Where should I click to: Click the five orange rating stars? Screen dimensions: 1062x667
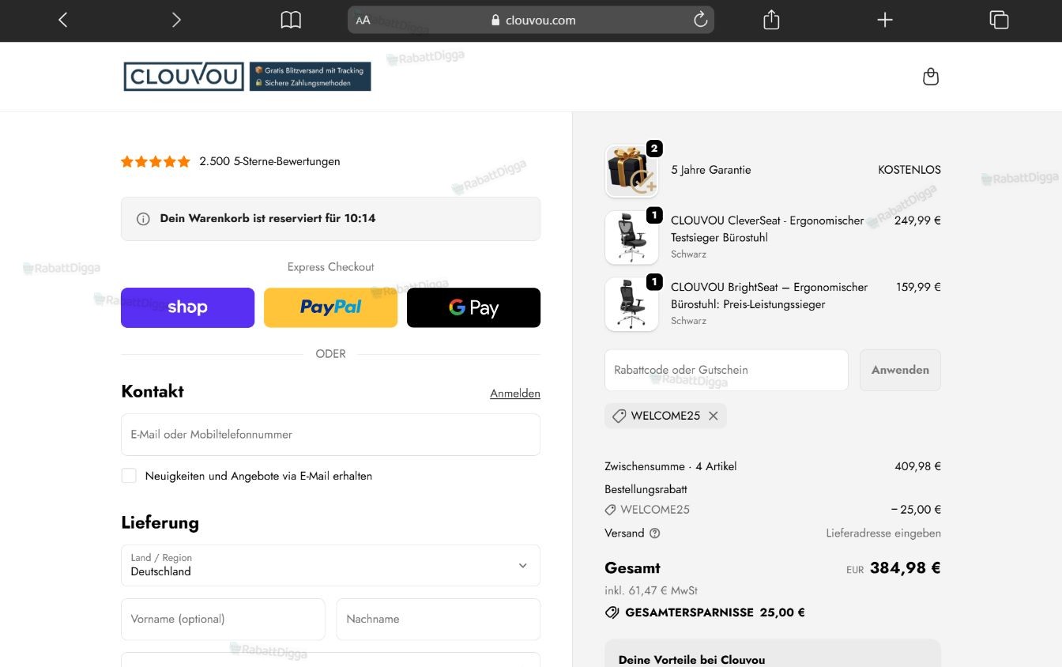click(156, 161)
